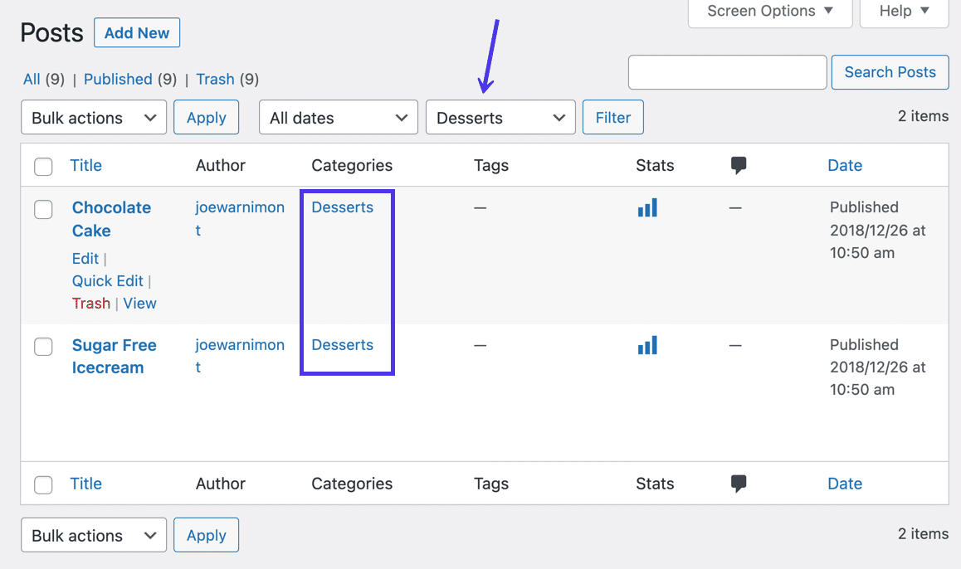
Task: Click the stats bar icon for Chocolate Cake
Action: (647, 207)
